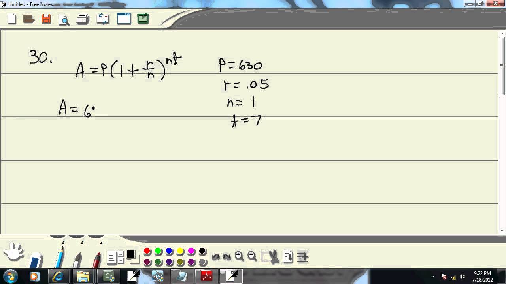Viewport: 506px width, 284px height.
Task: Select the red marker tool
Action: (96, 260)
